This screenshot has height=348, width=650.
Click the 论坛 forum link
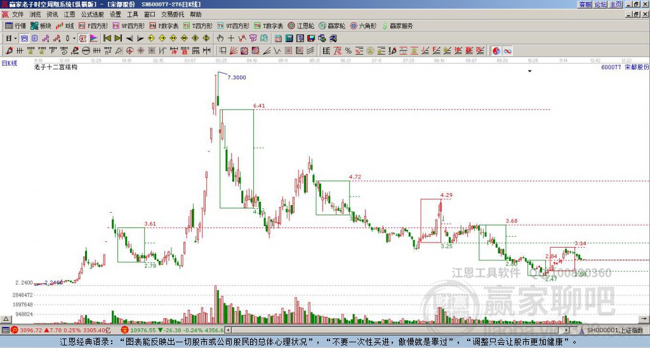pos(600,4)
